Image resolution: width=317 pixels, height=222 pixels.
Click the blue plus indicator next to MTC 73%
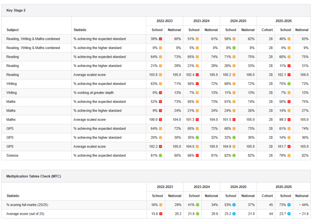pos(289,205)
